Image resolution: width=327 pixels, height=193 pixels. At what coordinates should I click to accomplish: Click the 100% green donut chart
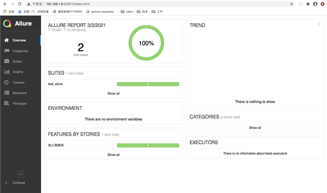pos(146,43)
